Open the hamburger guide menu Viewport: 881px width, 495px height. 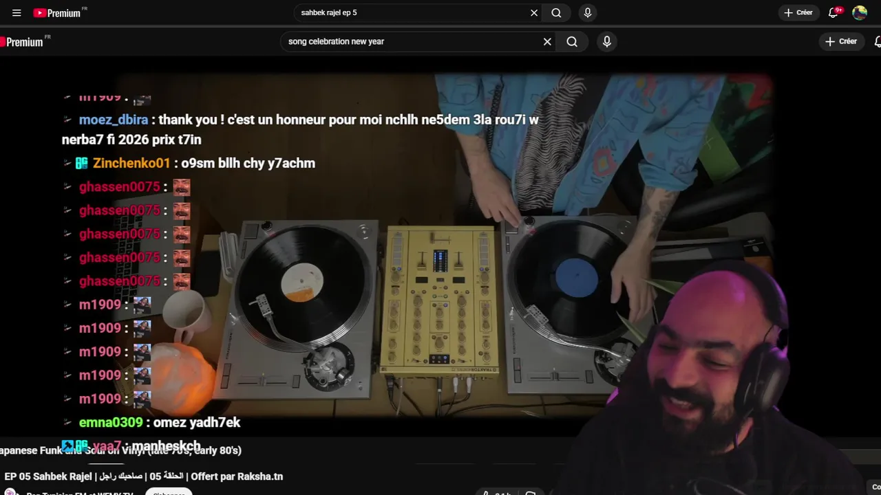click(x=17, y=12)
